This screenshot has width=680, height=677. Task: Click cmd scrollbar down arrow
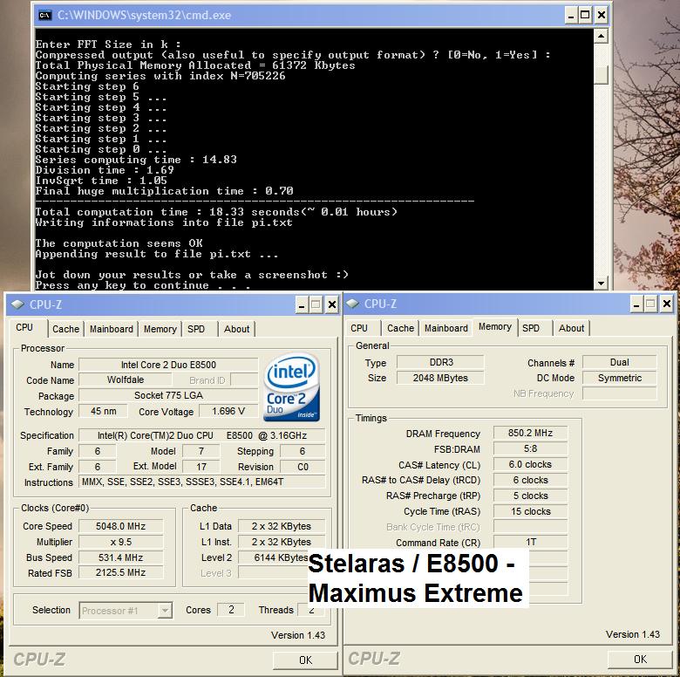(x=601, y=284)
